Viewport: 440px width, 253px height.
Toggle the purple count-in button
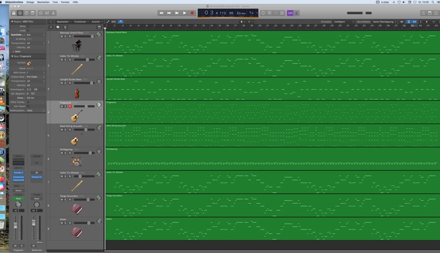(290, 13)
